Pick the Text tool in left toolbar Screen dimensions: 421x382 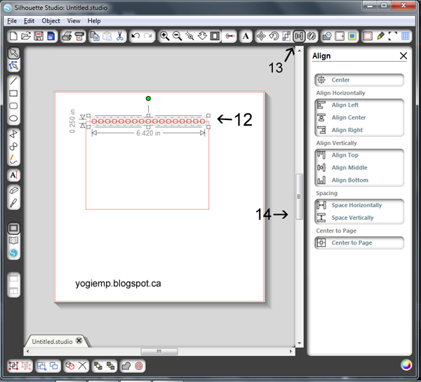[13, 174]
